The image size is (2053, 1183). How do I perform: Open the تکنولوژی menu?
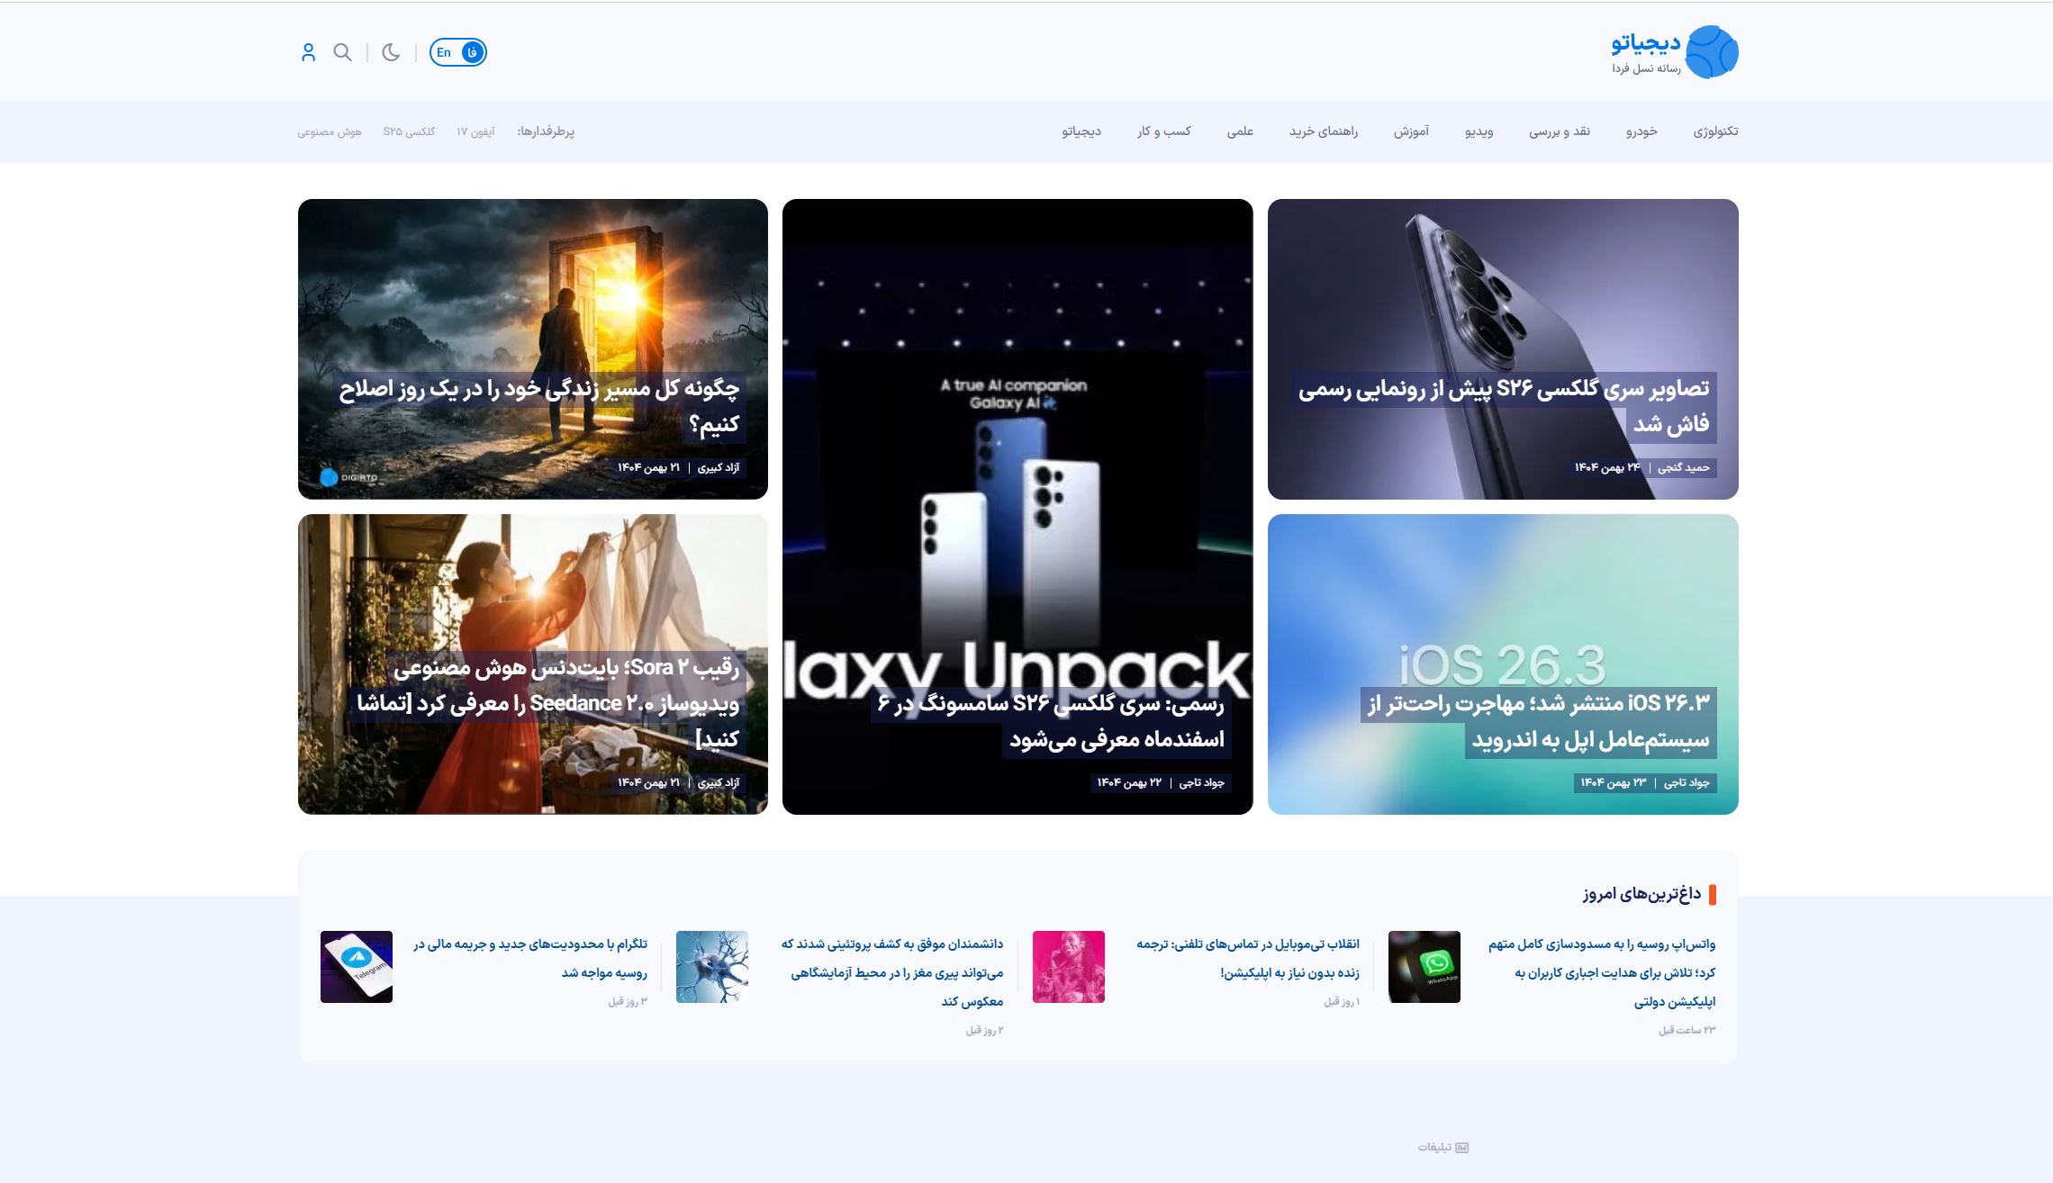point(1715,131)
